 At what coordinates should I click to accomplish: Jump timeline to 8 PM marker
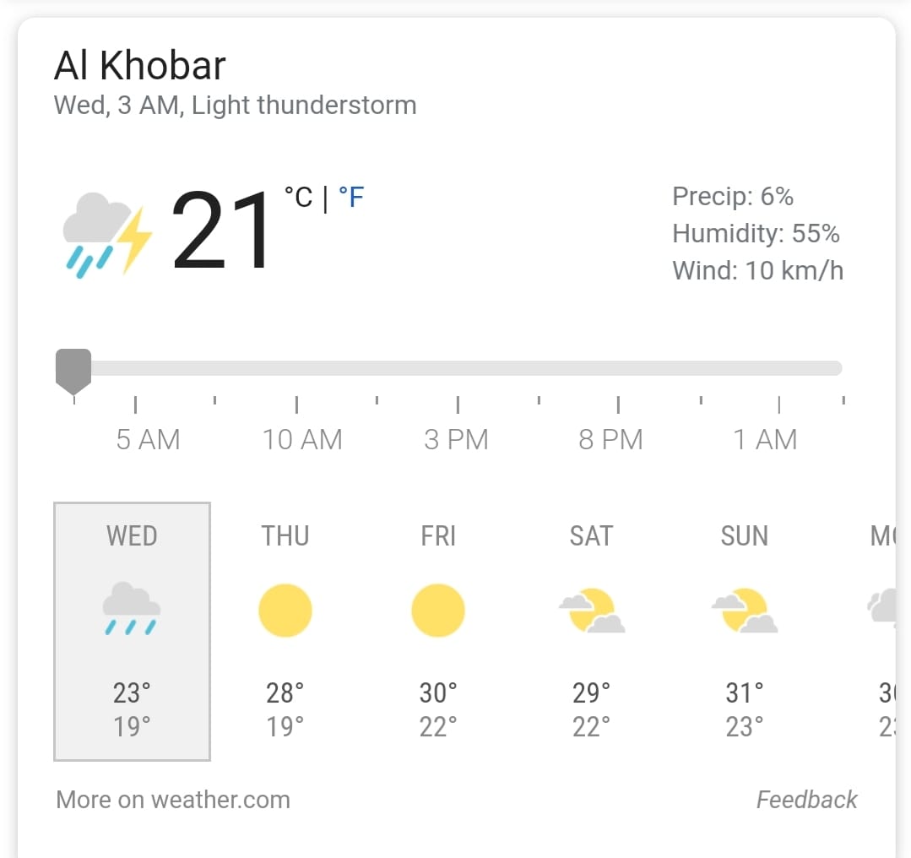point(610,439)
